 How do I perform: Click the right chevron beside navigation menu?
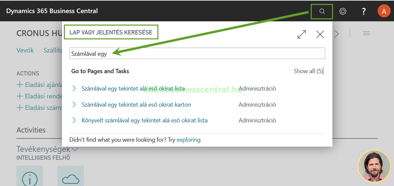pos(336,33)
